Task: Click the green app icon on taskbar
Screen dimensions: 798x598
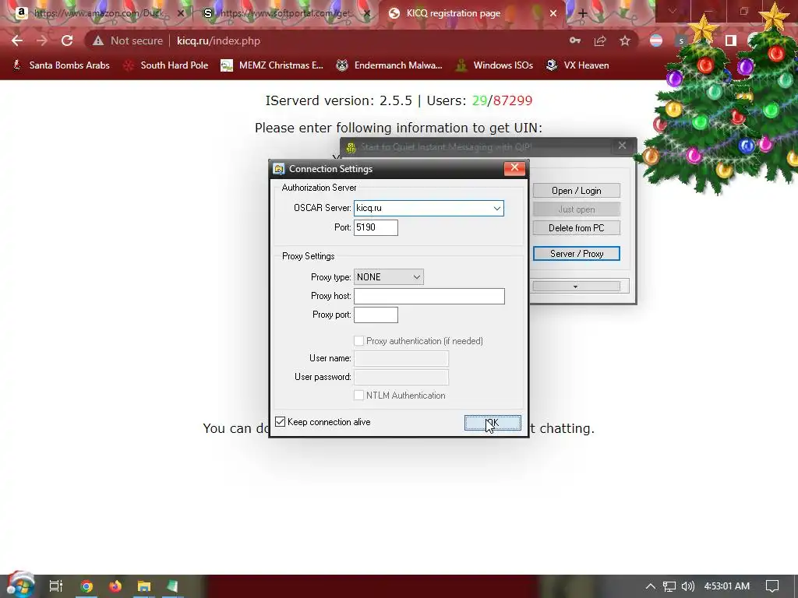Action: 172,586
